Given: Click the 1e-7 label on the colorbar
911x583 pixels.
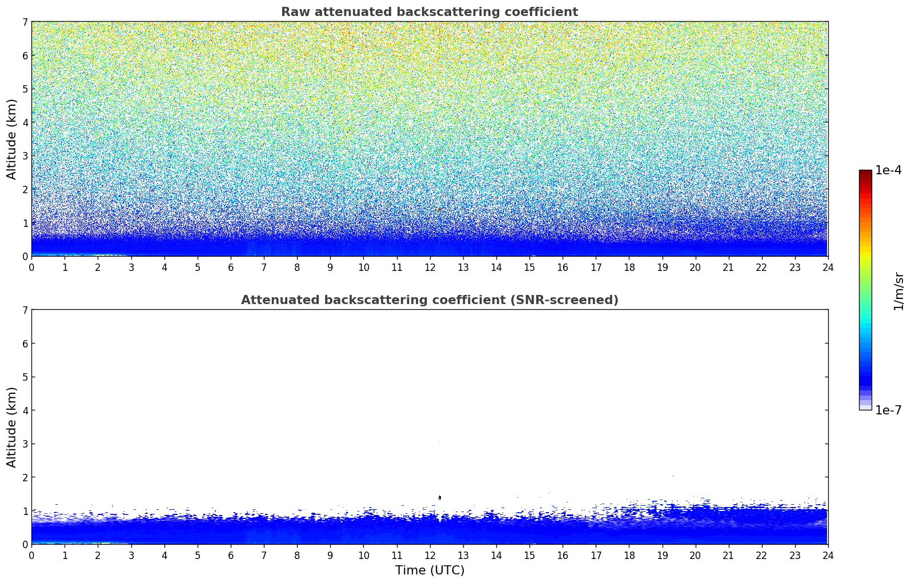Looking at the screenshot, I should (888, 410).
